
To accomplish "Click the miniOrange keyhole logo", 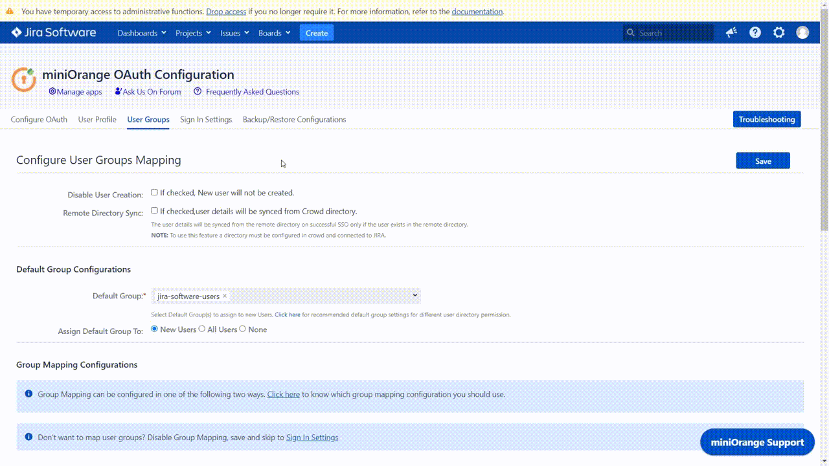I will [24, 80].
